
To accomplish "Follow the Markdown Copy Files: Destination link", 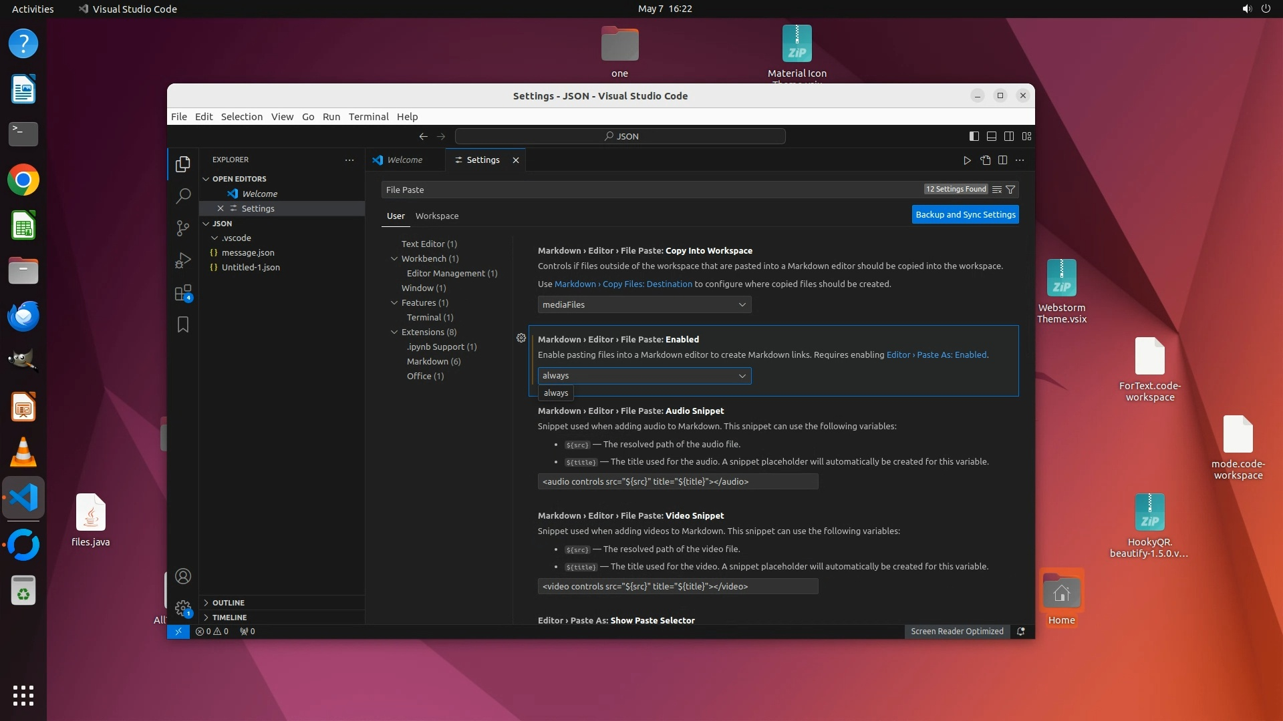I will 623,284.
